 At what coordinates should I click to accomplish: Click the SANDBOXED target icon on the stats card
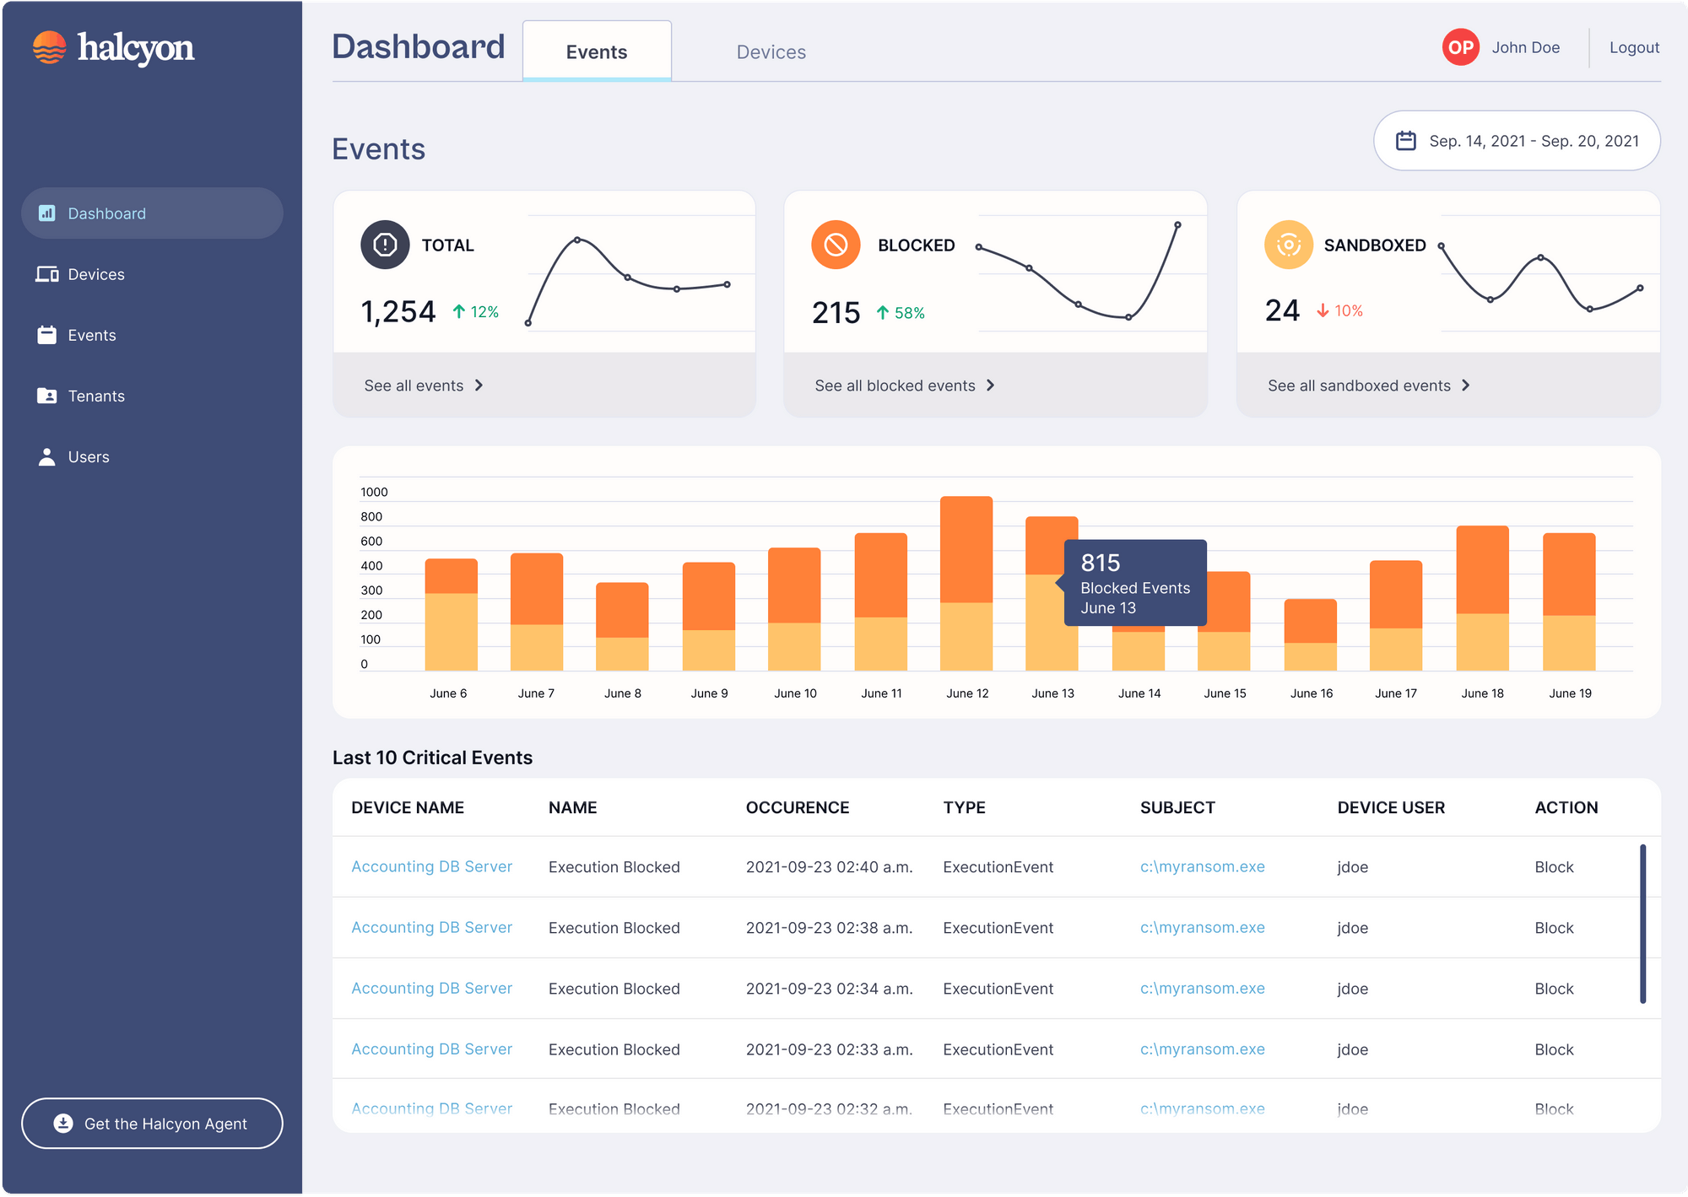pos(1289,245)
